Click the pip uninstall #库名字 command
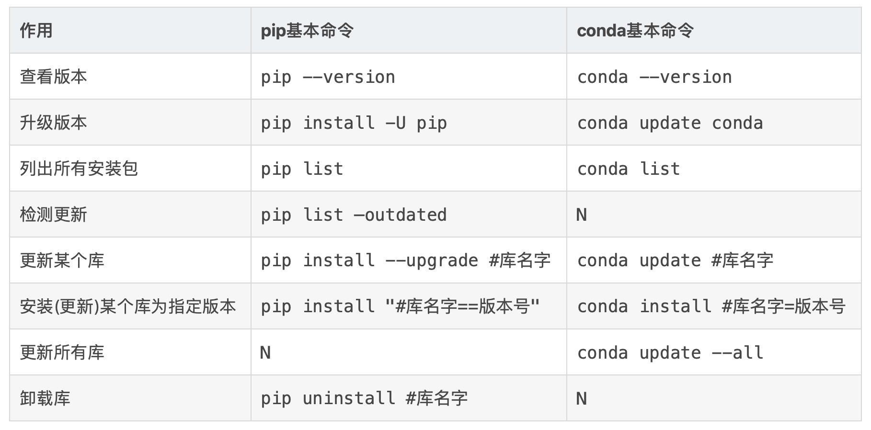This screenshot has width=871, height=430. point(364,398)
